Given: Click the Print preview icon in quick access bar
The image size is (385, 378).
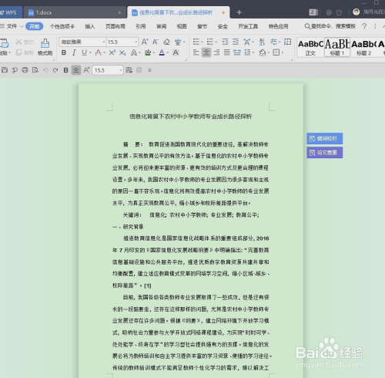Looking at the screenshot, I should point(35,70).
